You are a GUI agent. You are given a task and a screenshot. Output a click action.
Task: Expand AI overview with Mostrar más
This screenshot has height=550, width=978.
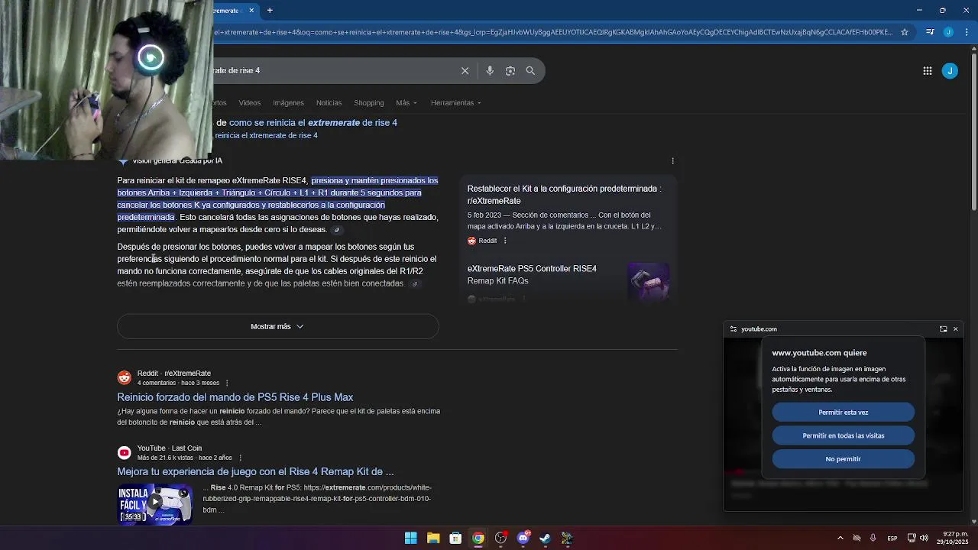point(277,326)
